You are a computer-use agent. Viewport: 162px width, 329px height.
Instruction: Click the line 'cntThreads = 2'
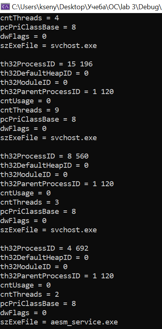(x=29, y=294)
